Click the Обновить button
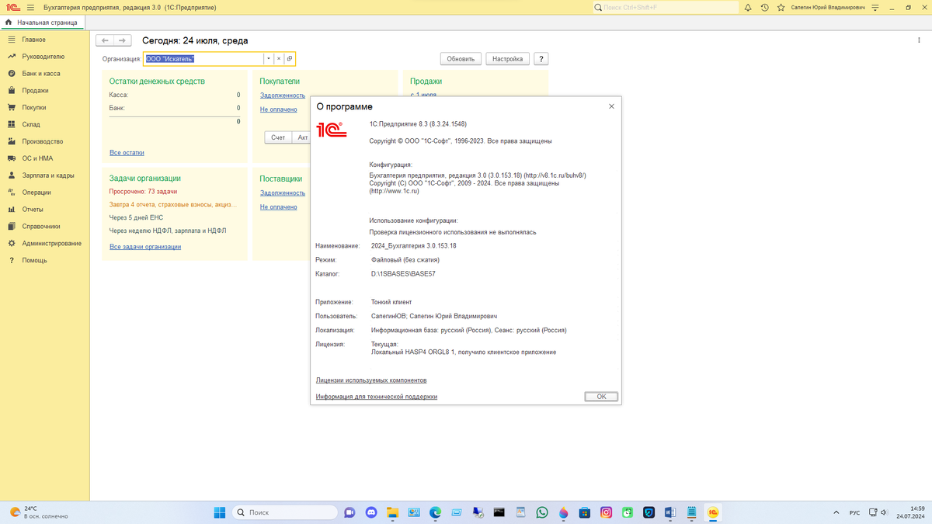The width and height of the screenshot is (932, 524). (x=461, y=59)
